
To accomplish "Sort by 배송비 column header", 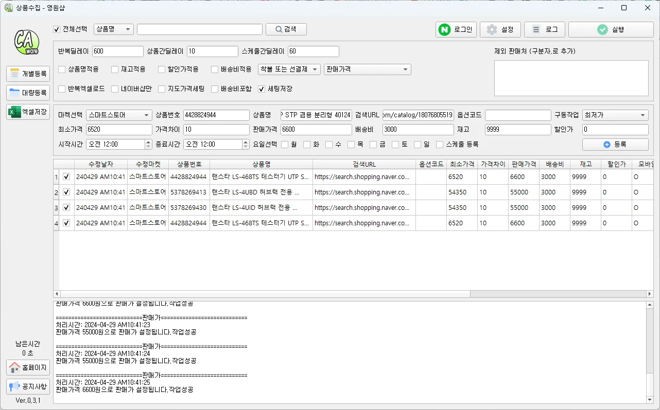I will pyautogui.click(x=554, y=164).
